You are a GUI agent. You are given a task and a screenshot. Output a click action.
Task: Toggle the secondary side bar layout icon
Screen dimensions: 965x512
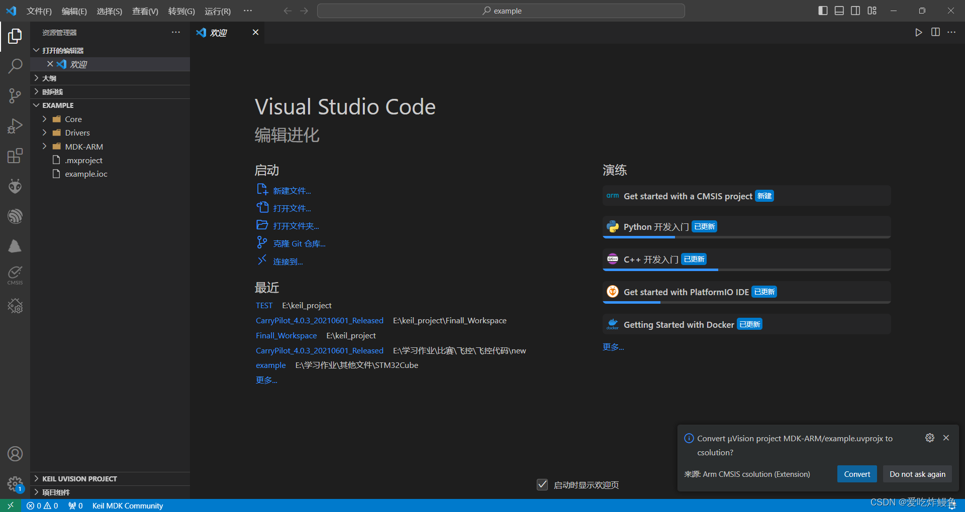(x=855, y=11)
